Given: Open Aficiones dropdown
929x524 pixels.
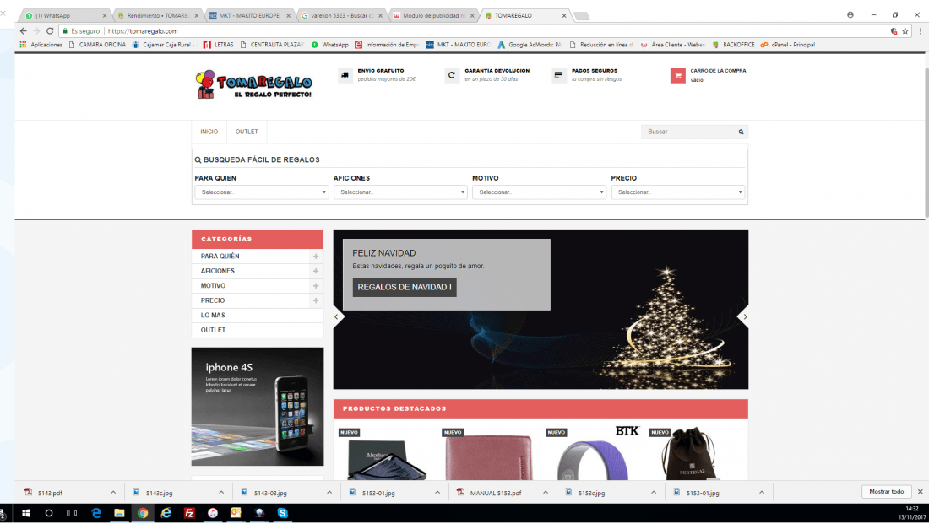Looking at the screenshot, I should pyautogui.click(x=400, y=192).
